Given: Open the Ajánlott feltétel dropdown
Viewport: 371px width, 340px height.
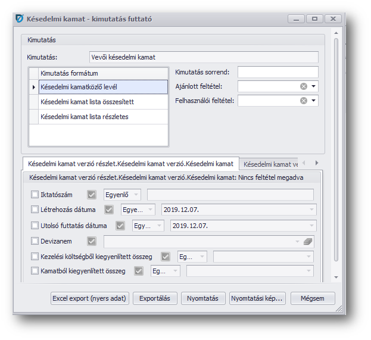Looking at the screenshot, I should pos(314,87).
